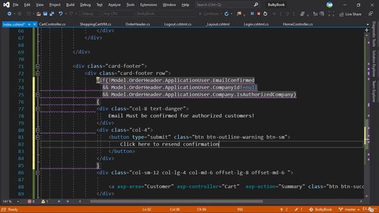
Task: Collapse the col-4 div on line 80
Action: coord(37,130)
